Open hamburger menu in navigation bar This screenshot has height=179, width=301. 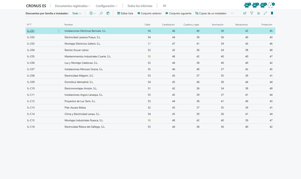coord(165,6)
